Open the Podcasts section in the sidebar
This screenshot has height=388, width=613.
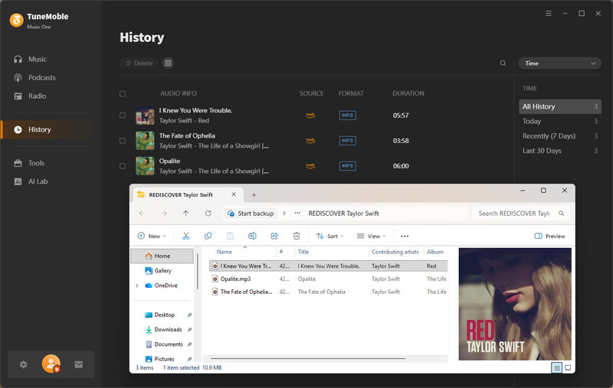tap(34, 78)
